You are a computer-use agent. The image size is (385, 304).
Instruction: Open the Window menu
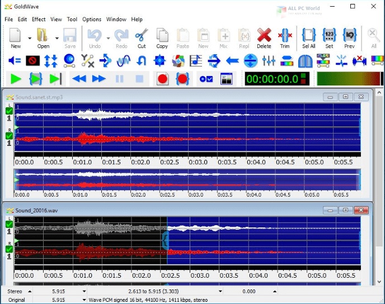click(116, 20)
